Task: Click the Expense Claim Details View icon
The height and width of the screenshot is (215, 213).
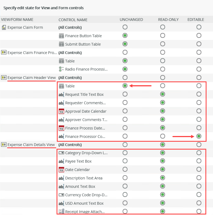Action: (4, 145)
